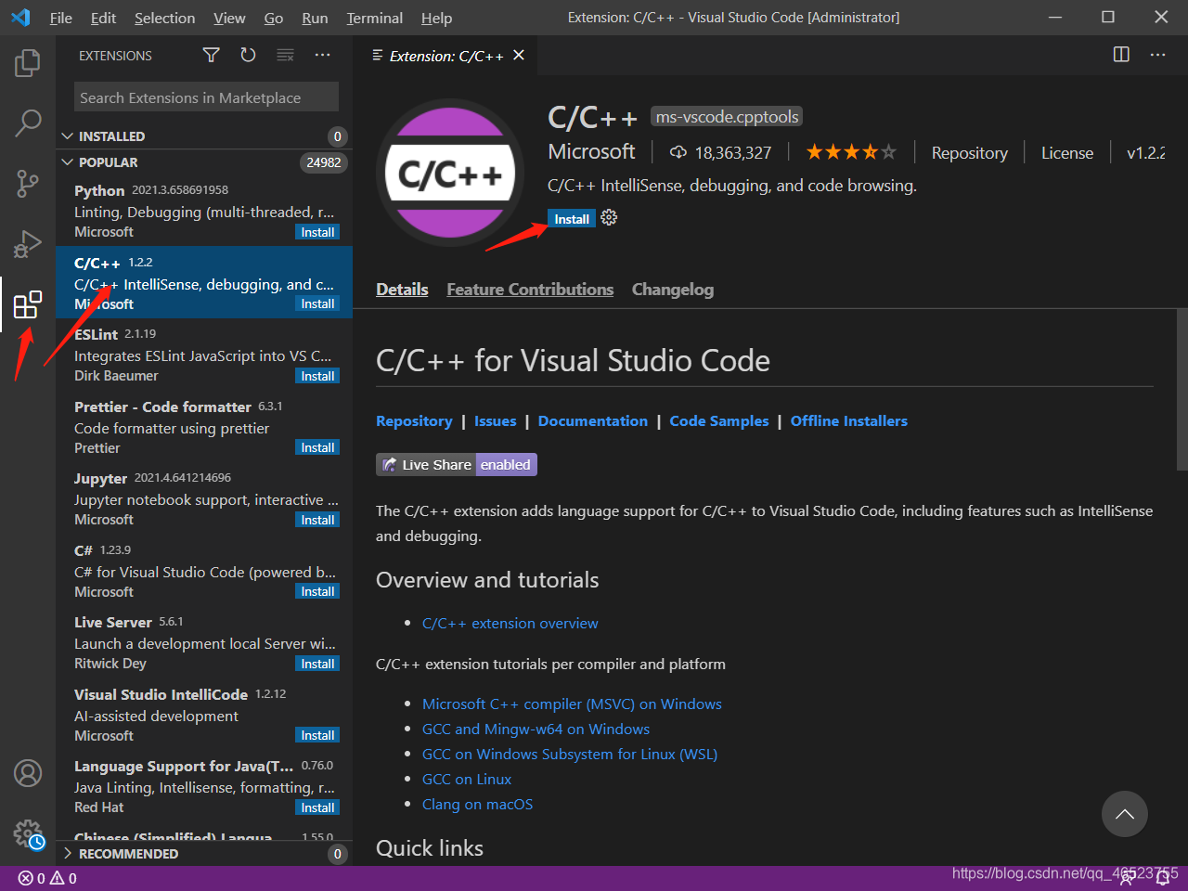Open the Selection menu

tap(164, 18)
